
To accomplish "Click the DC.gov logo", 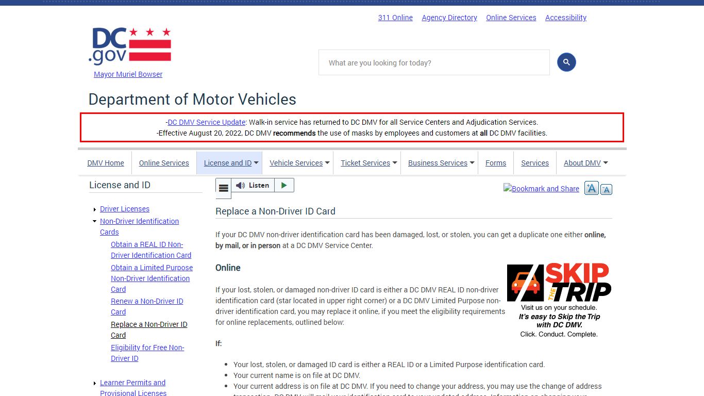I will (x=129, y=46).
